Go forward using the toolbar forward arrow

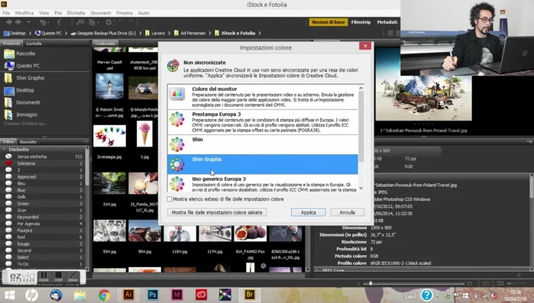(x=18, y=22)
